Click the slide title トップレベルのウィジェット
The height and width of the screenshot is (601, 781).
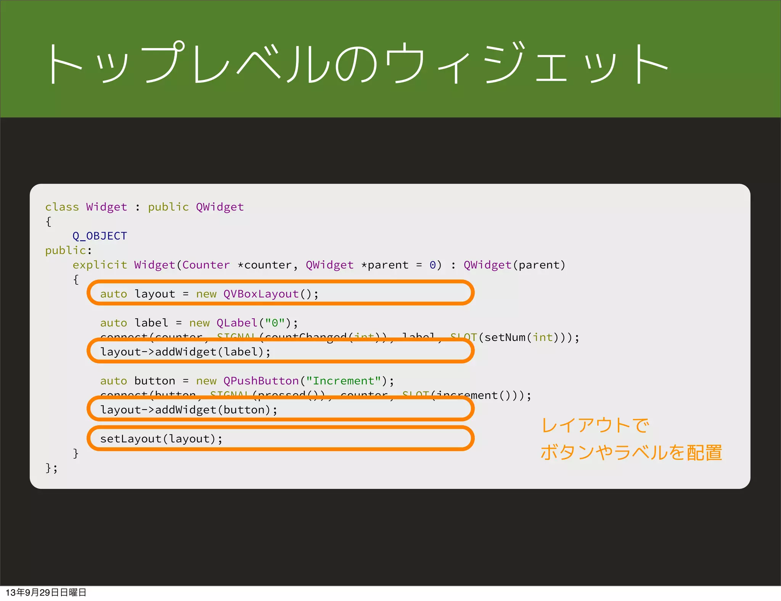pos(357,63)
